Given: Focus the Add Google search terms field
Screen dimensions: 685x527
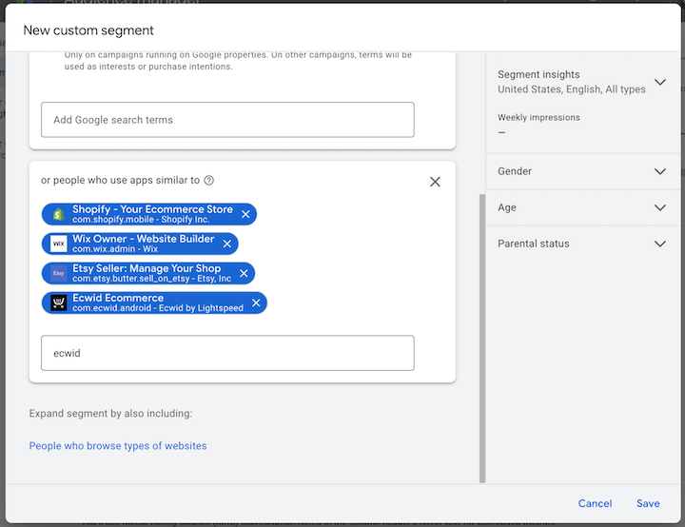Looking at the screenshot, I should click(227, 120).
